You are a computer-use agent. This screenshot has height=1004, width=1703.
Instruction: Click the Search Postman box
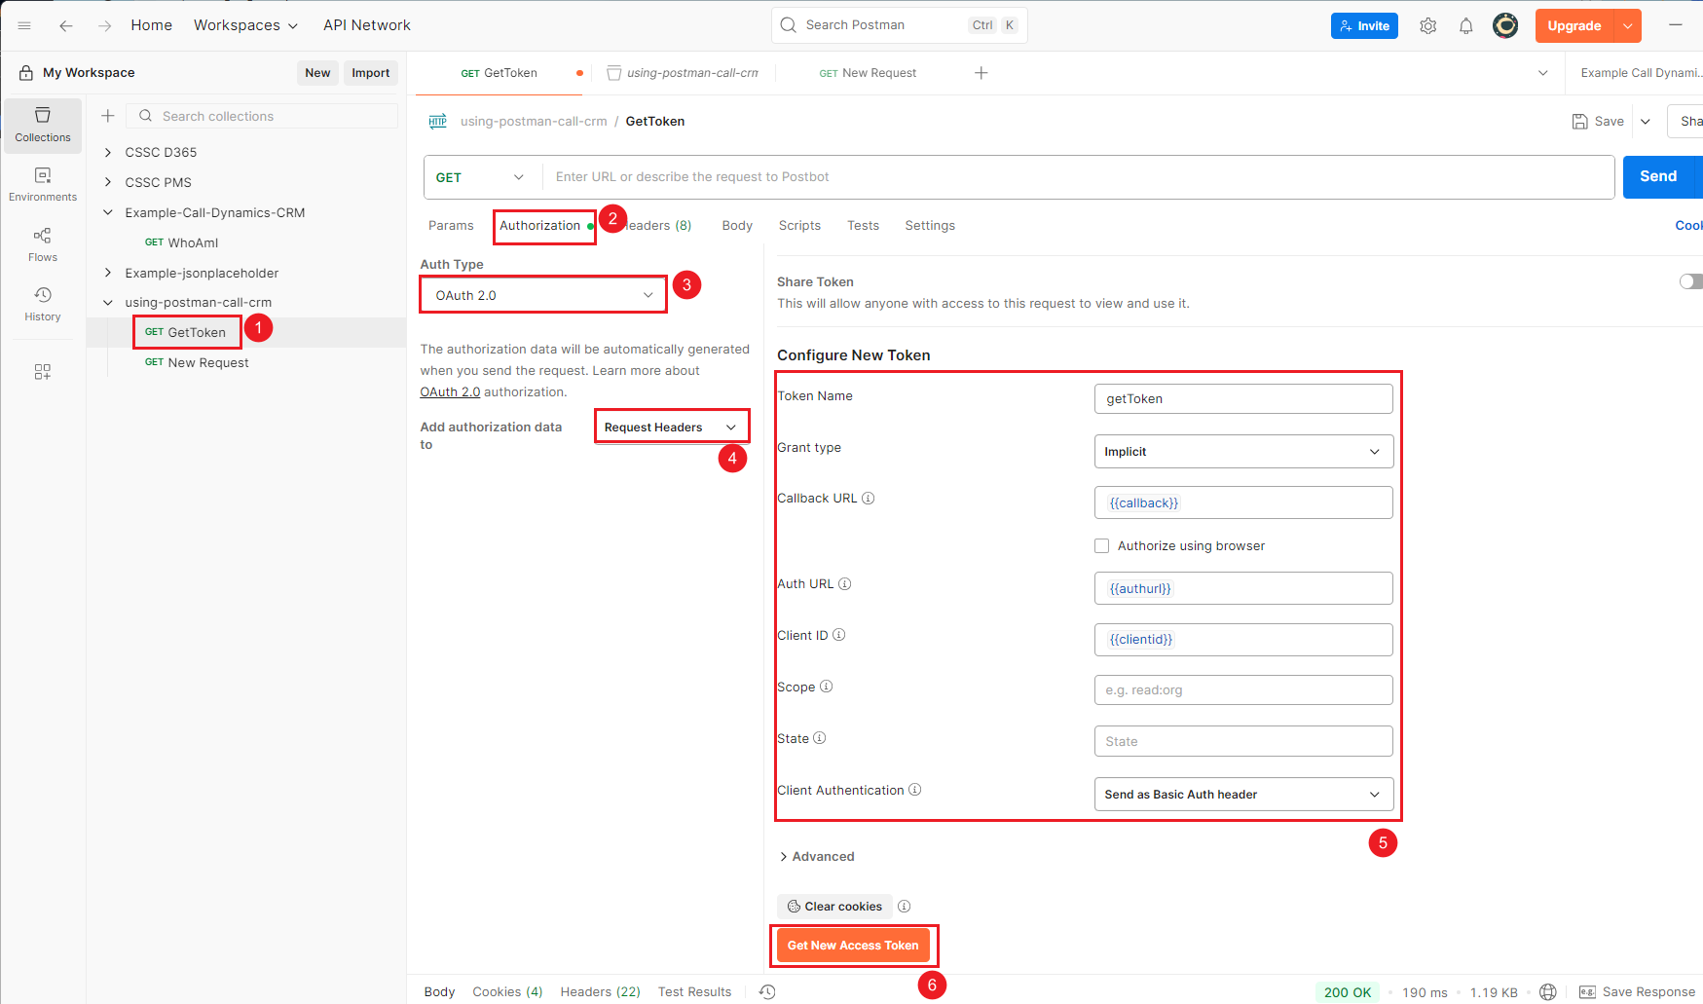click(x=899, y=25)
